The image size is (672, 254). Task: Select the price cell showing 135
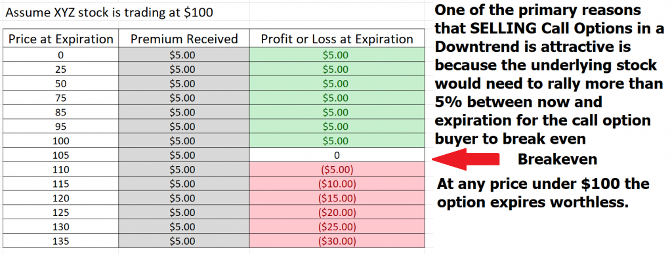[x=61, y=241]
